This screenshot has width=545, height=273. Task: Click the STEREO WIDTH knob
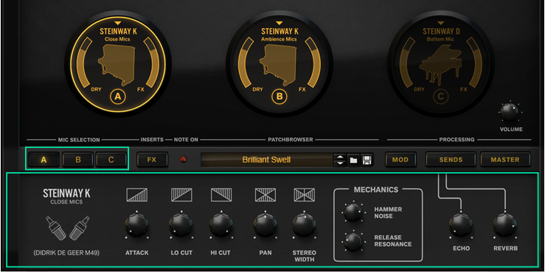[x=304, y=224]
